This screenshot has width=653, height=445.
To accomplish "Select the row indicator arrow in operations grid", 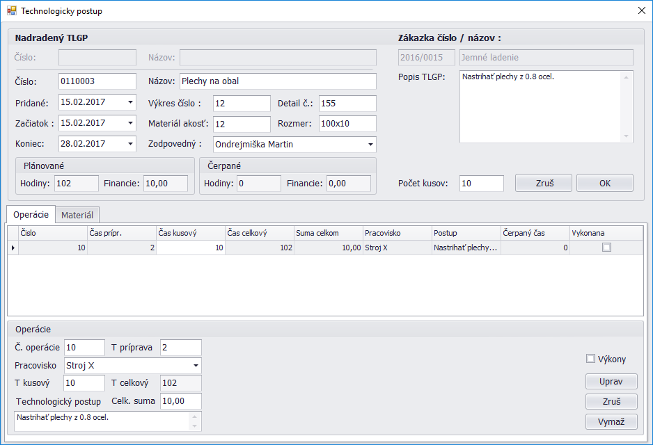I will point(13,248).
